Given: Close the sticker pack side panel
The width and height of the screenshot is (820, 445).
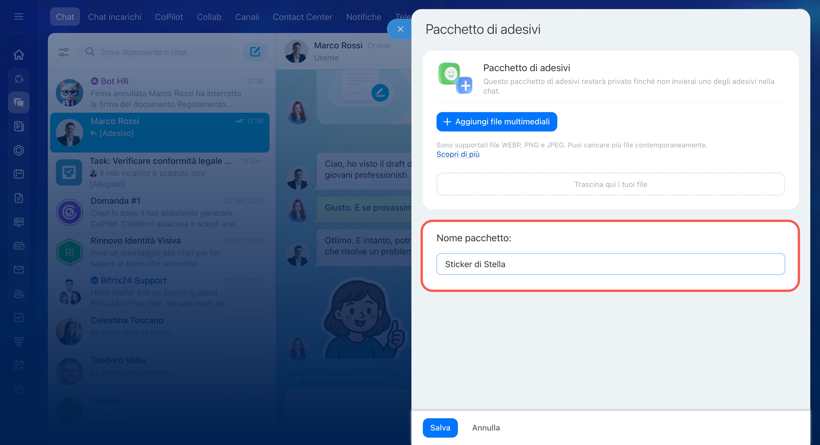Looking at the screenshot, I should click(400, 29).
